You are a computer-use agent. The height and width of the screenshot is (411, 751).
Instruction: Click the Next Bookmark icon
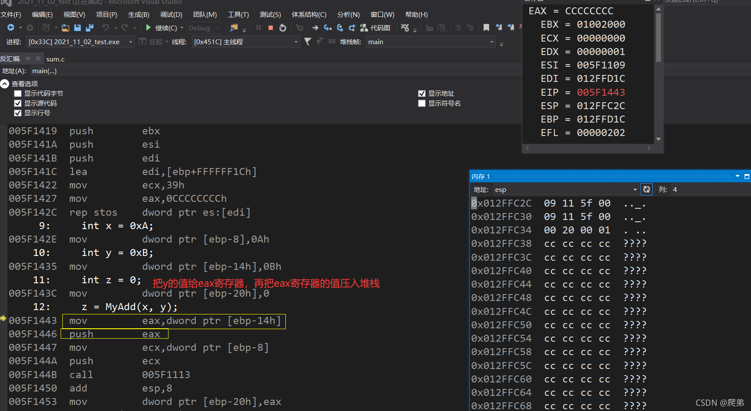[511, 28]
